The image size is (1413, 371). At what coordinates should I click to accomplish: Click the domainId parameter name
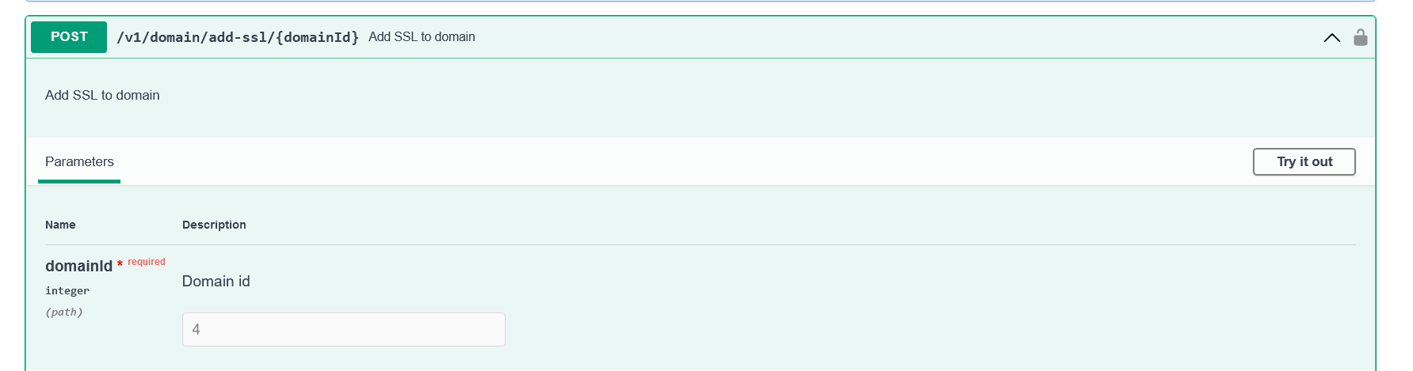click(78, 266)
